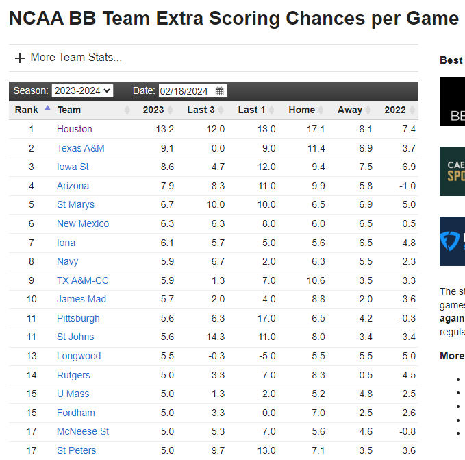465x460 pixels.
Task: Visit the Pittsburgh team link
Action: coord(78,318)
